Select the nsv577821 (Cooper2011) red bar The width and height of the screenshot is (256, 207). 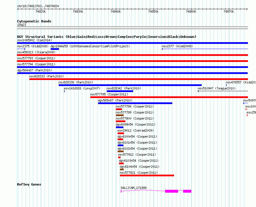147,175
